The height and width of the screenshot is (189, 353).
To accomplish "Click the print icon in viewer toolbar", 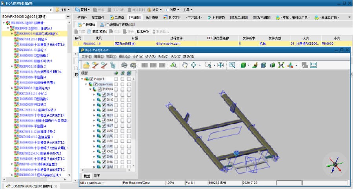I will (x=124, y=65).
